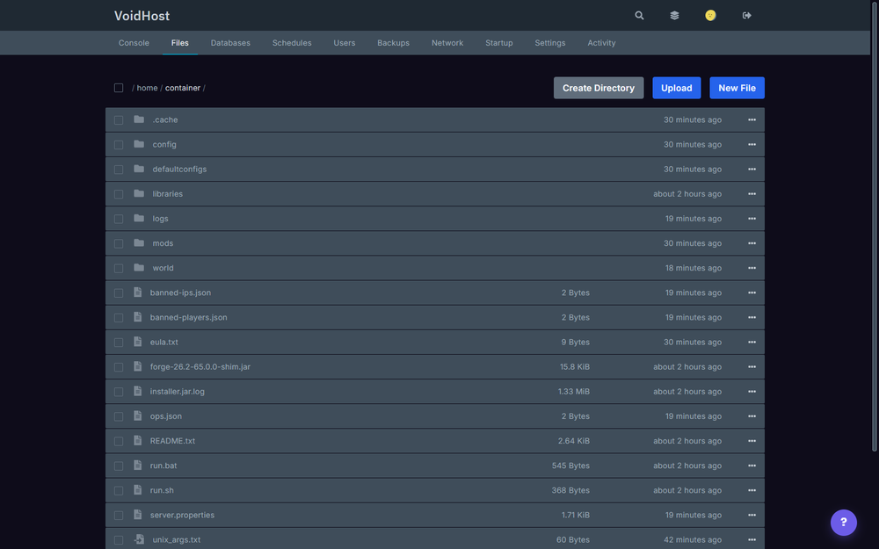Screen dimensions: 879x549
Task: Click the page's vertical scrollbar
Action: (x=874, y=226)
